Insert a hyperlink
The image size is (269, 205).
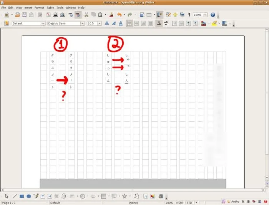point(142,15)
